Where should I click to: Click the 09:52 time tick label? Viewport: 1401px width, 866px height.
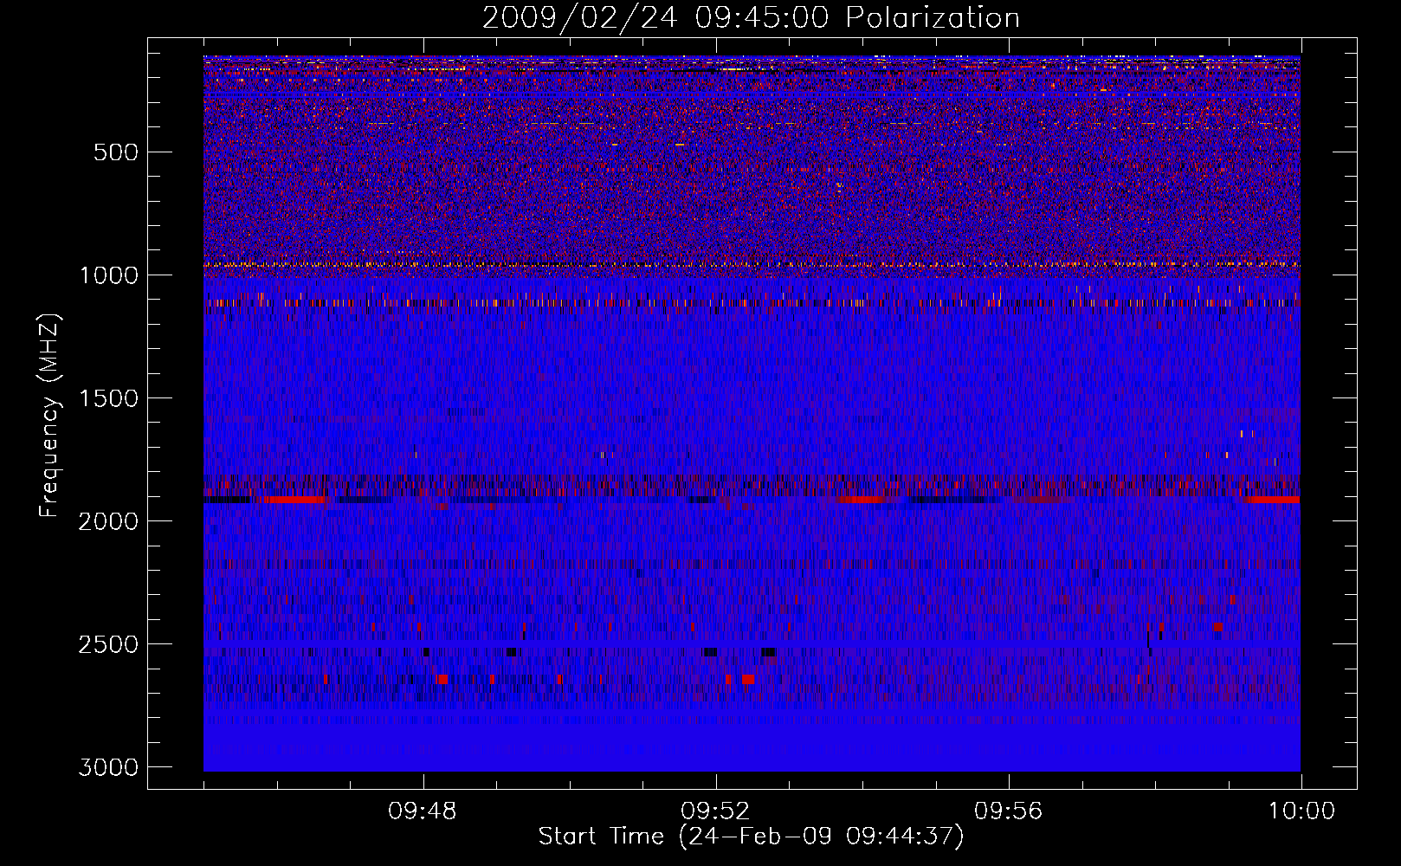click(x=715, y=811)
